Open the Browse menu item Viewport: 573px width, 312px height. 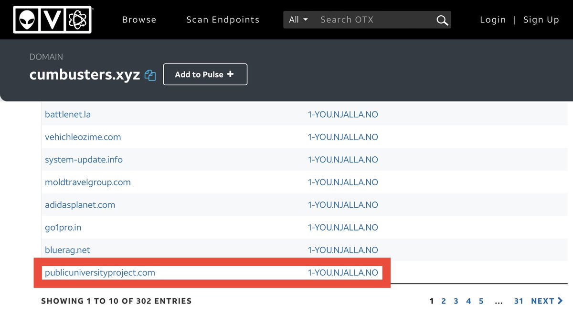pyautogui.click(x=139, y=20)
